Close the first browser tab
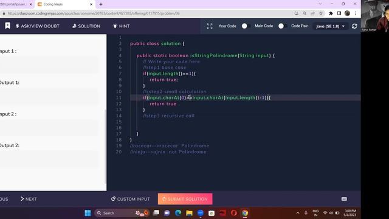The height and width of the screenshot is (219, 389). tap(31, 4)
